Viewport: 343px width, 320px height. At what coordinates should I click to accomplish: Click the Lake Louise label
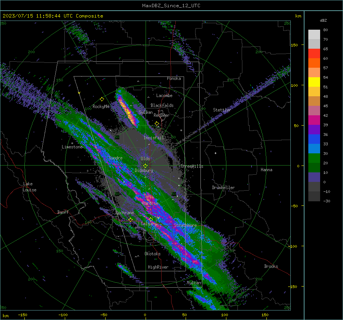click(x=30, y=187)
